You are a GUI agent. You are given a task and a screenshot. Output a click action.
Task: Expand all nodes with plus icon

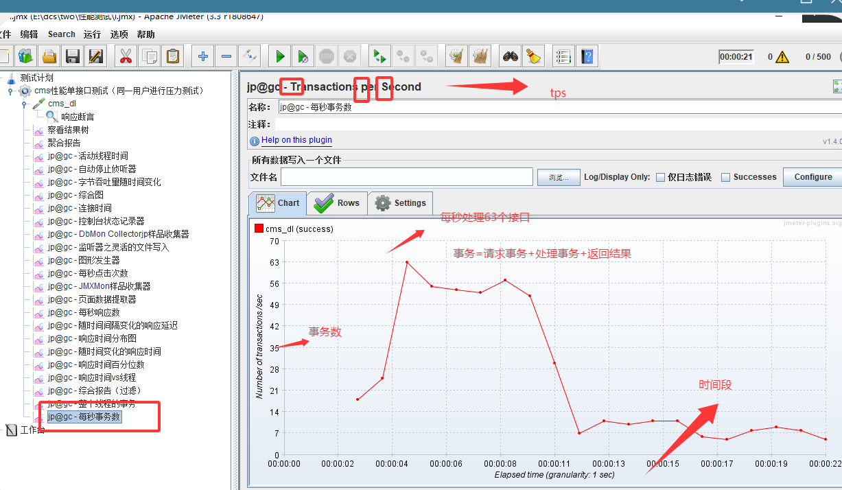tap(202, 56)
